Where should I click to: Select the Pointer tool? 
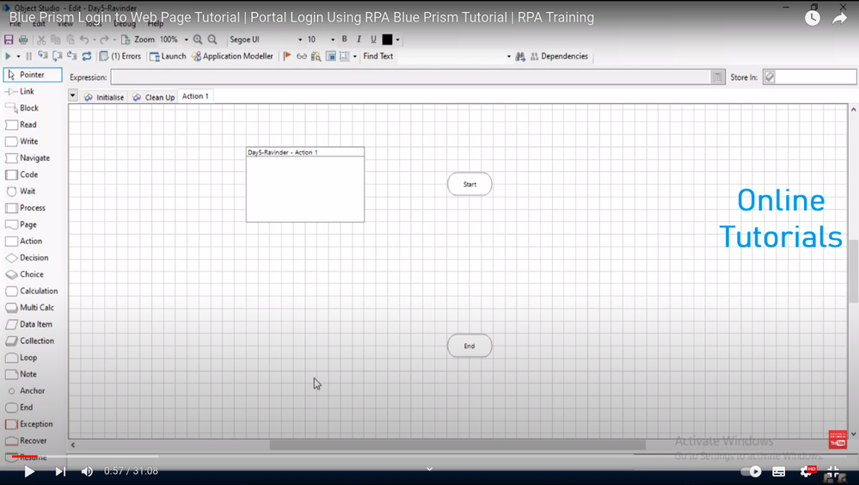tap(33, 75)
